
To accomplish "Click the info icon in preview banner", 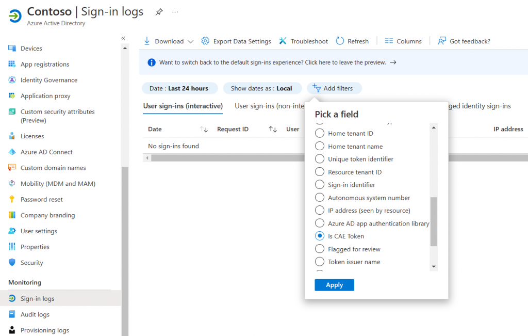I will pyautogui.click(x=152, y=62).
